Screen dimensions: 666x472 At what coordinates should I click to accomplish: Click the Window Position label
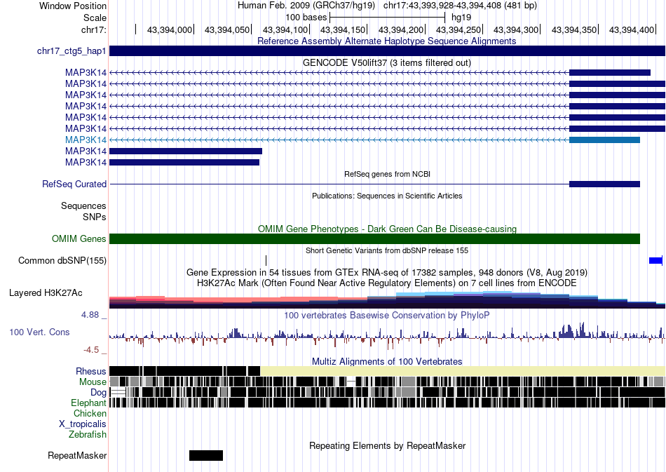[x=73, y=6]
